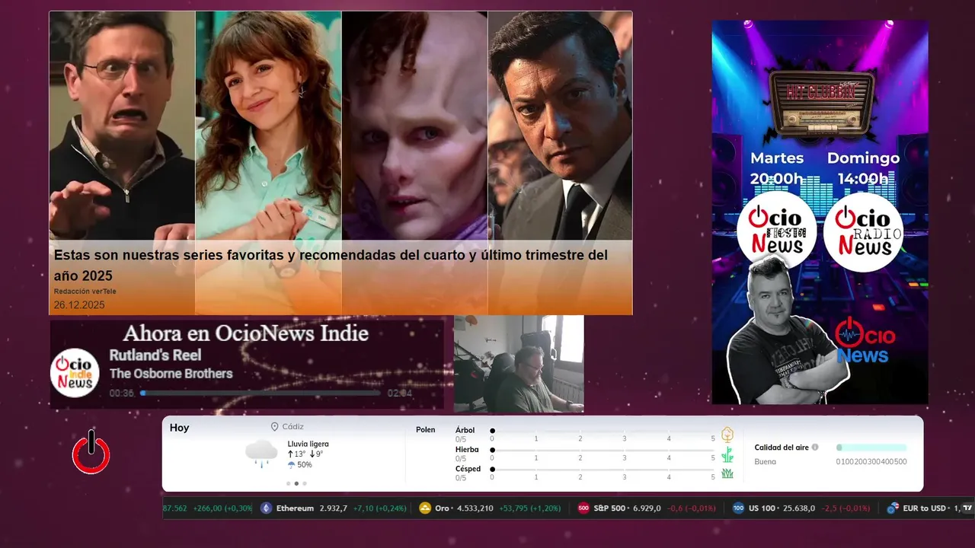Click 'The Osborne Brothers' artist name
Screen dimensions: 975x548
[x=171, y=374]
